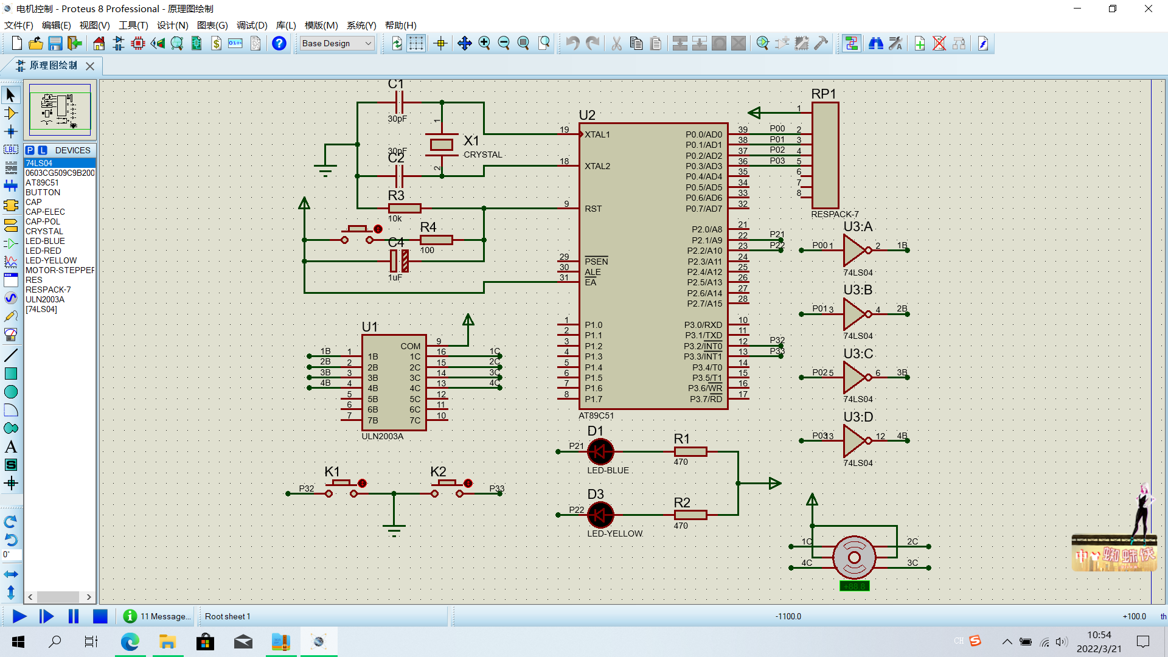Click Zoom to fit whole sheet icon
Image resolution: width=1168 pixels, height=657 pixels.
point(523,43)
